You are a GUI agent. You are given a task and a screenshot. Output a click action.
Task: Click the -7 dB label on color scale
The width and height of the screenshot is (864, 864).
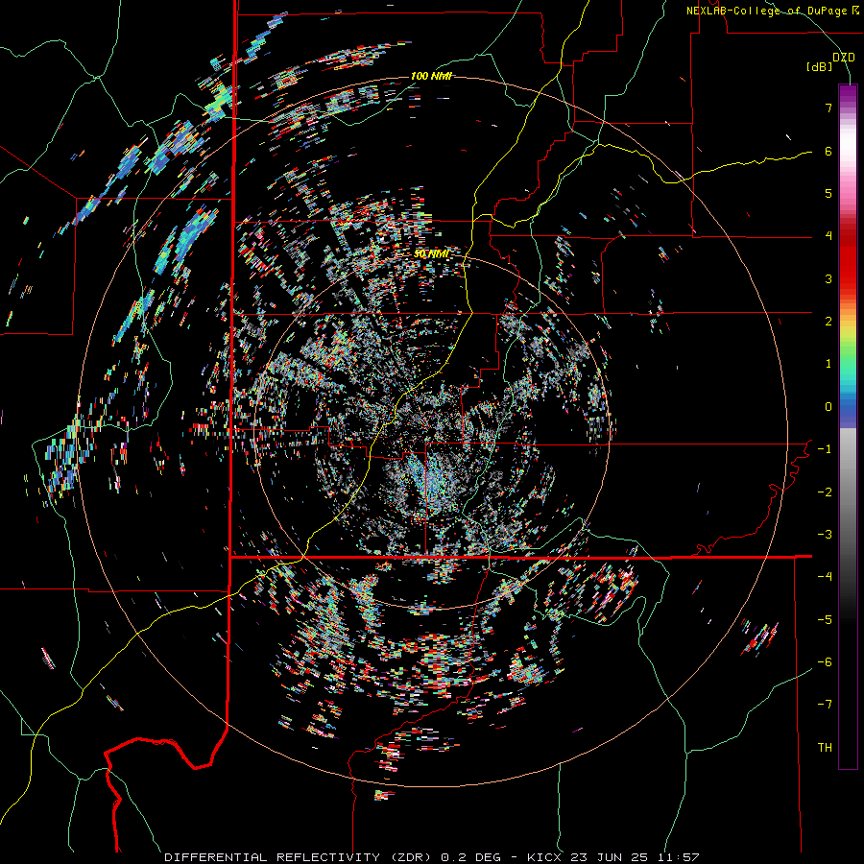click(x=825, y=705)
